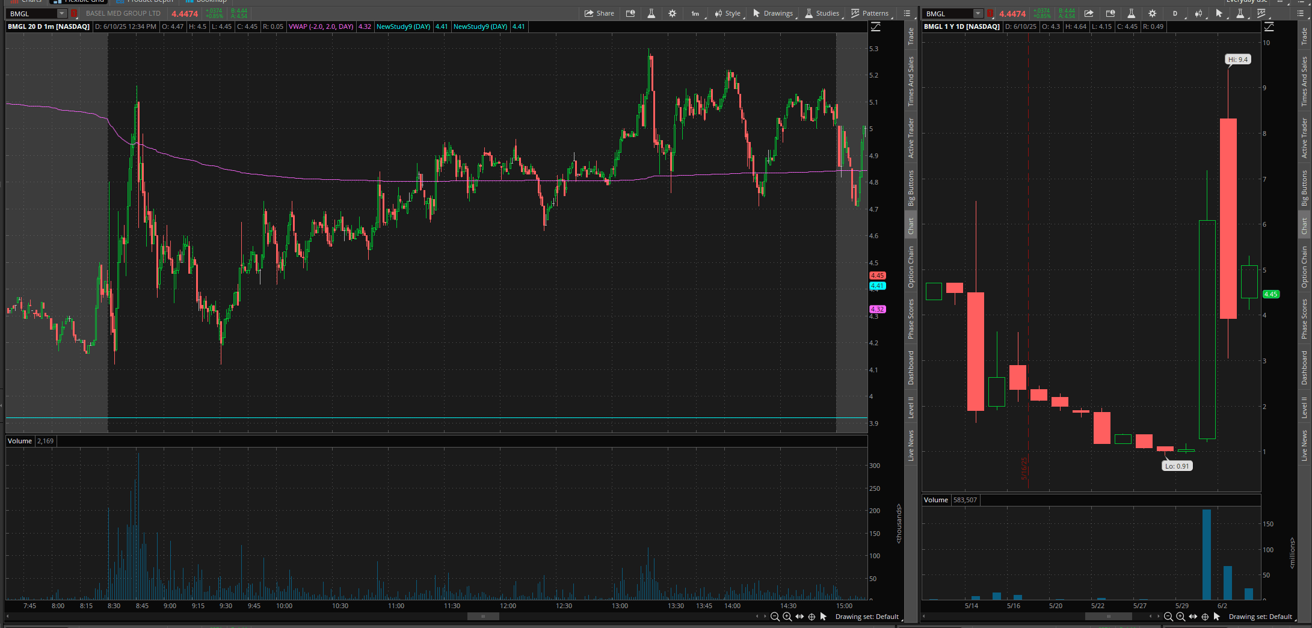Viewport: 1312px width, 628px height.
Task: Open Dashboard tab in middle sidebar
Action: (x=911, y=368)
